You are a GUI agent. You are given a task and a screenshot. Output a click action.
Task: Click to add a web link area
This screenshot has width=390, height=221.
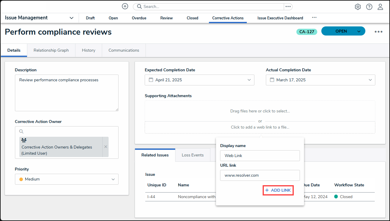[260, 127]
